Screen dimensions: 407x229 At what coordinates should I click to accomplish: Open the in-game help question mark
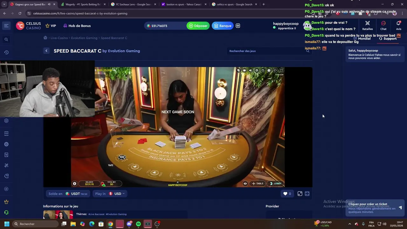269,71
